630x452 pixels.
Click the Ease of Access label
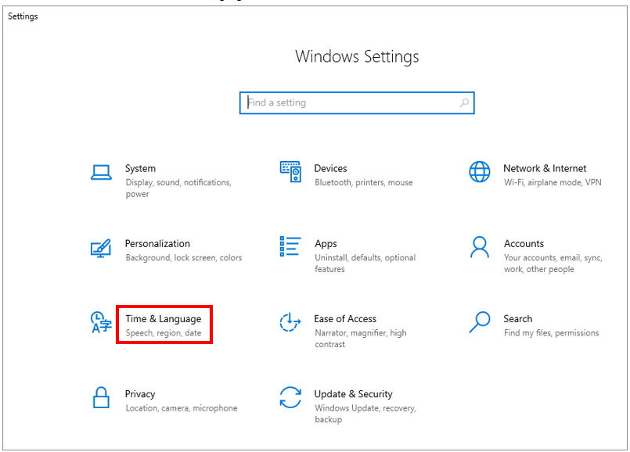tap(345, 319)
